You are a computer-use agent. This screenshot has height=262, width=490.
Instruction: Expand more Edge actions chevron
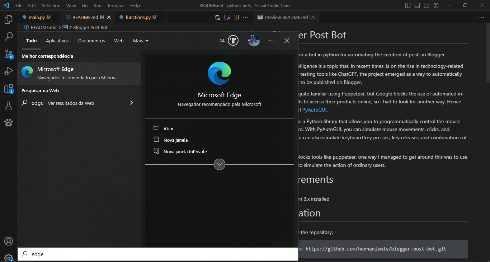(x=220, y=164)
